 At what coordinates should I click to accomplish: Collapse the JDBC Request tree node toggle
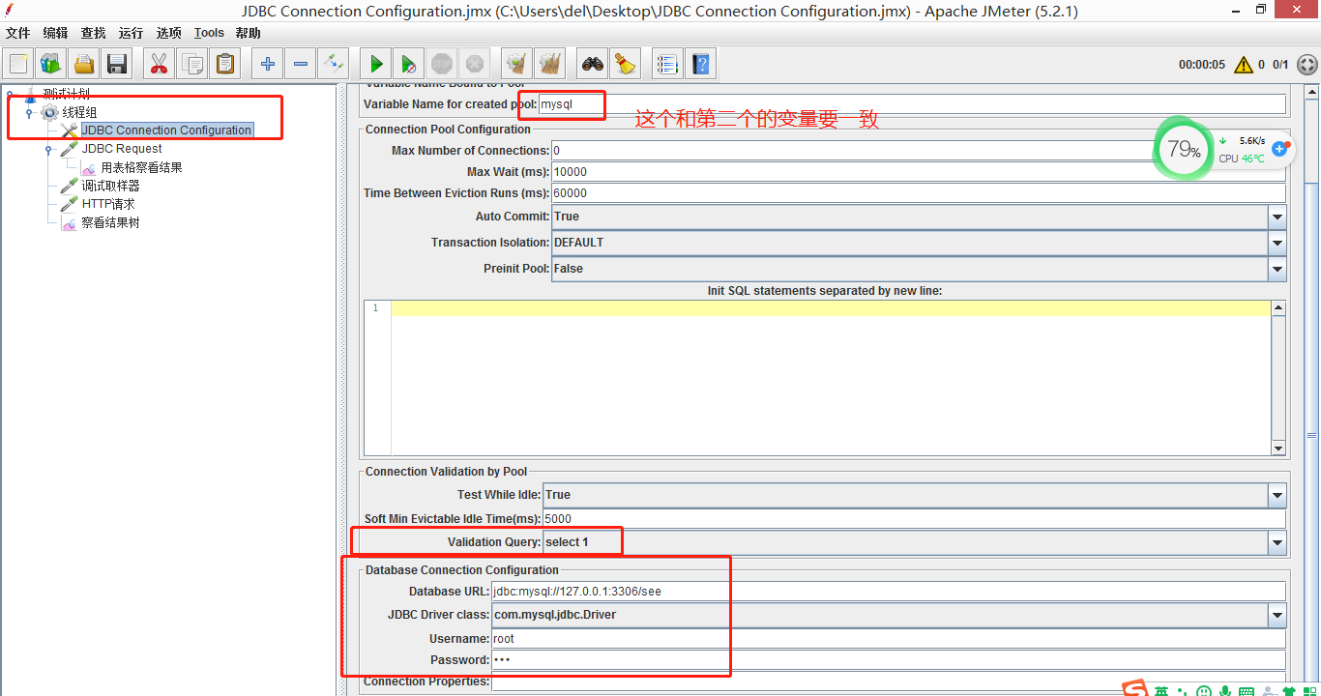point(47,150)
